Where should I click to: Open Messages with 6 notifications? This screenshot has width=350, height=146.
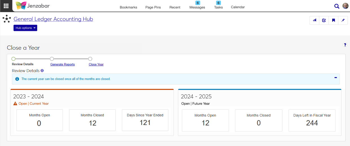click(x=197, y=7)
